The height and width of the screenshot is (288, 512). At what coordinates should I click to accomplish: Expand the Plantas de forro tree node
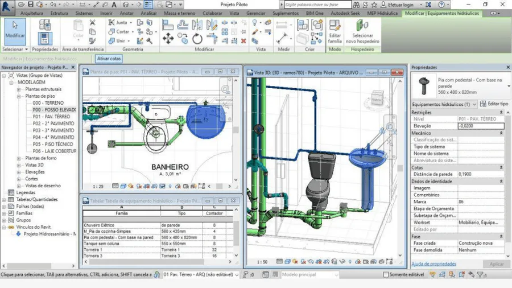[x=20, y=158]
